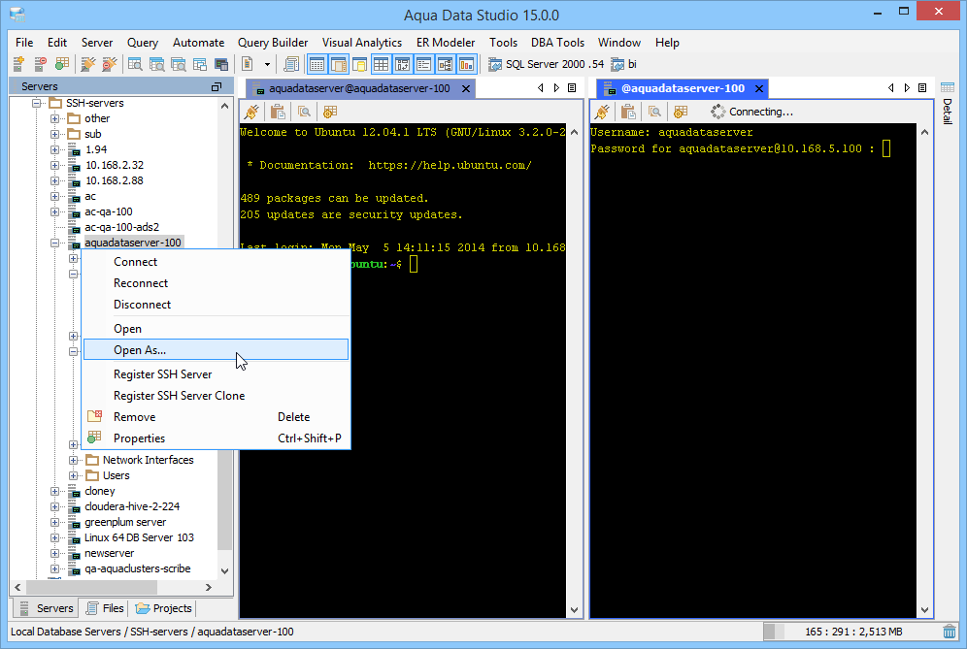
Task: Choose Properties in the context menu
Action: coord(216,438)
